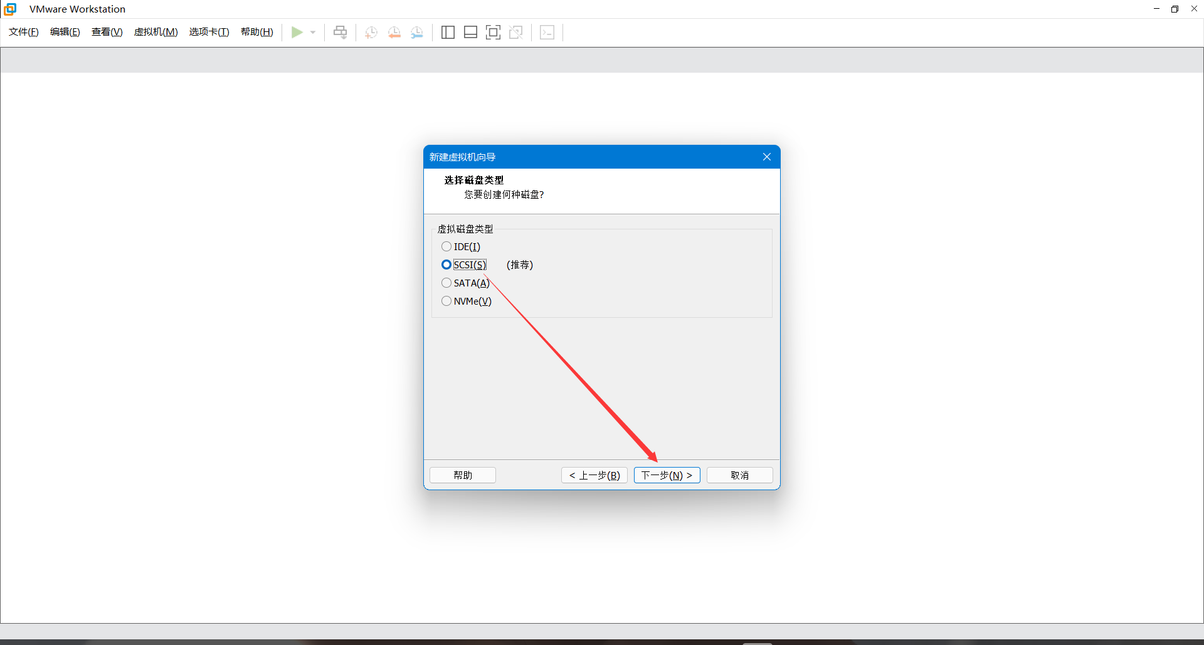1204x645 pixels.
Task: Click the VMware Workstation logo icon
Action: coord(10,9)
